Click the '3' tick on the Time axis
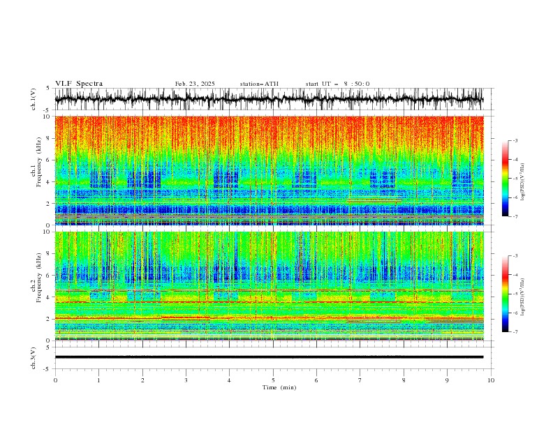 pos(186,380)
